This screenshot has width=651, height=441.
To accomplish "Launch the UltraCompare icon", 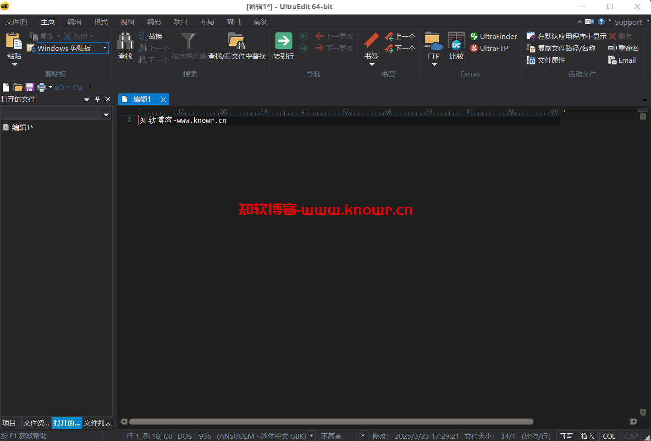I will [x=456, y=41].
